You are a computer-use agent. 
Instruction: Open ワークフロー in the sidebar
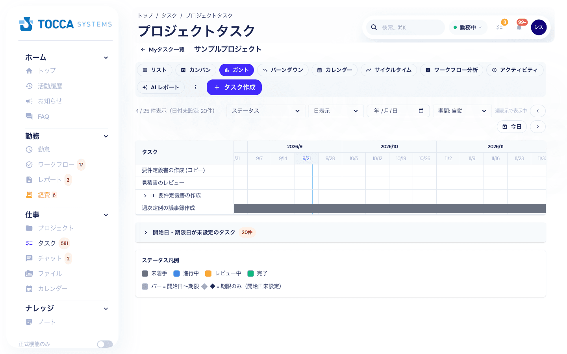coord(55,165)
